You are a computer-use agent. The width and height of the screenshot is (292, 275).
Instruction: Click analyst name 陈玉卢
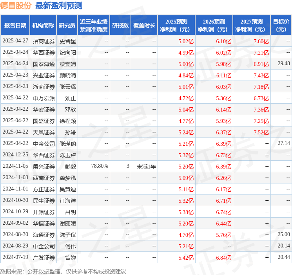point(68,155)
